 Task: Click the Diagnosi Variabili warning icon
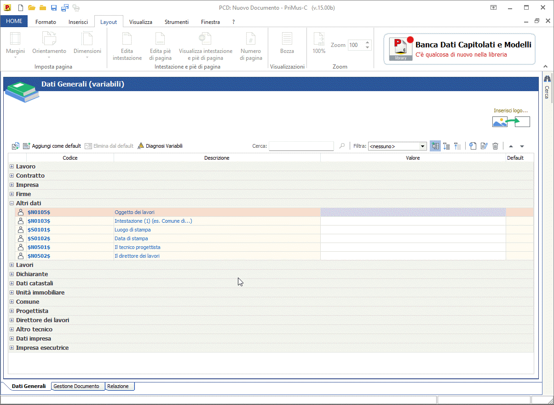tap(141, 146)
